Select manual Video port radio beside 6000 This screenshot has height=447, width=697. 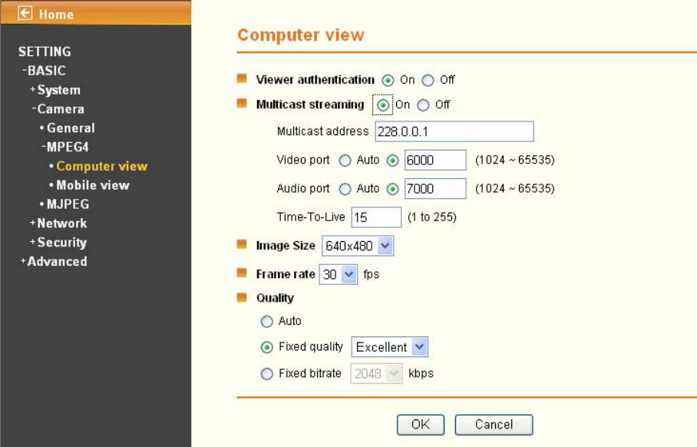coord(392,161)
